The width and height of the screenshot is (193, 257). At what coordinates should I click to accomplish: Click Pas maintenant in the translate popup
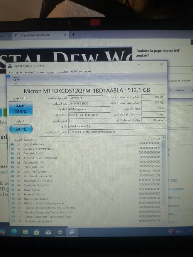[x=177, y=90]
